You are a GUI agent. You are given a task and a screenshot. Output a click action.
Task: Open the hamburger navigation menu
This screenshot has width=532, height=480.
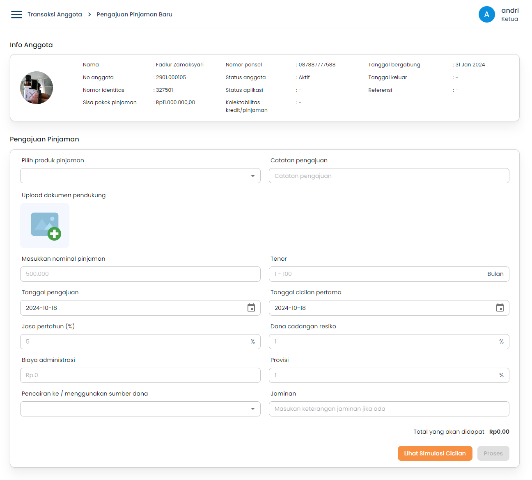click(x=16, y=15)
